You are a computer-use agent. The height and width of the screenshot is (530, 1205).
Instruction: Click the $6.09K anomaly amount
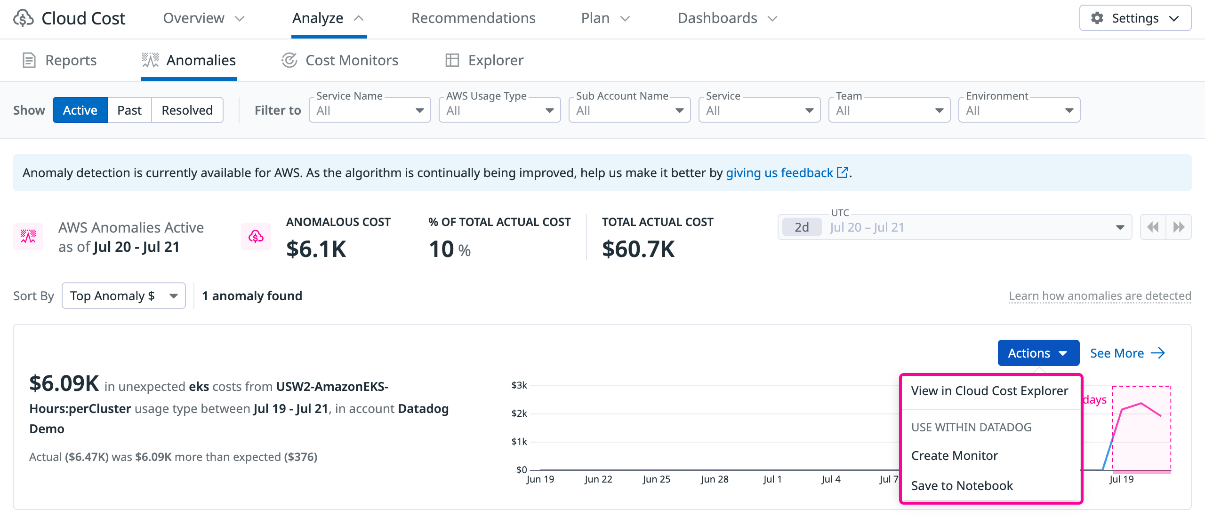click(64, 384)
